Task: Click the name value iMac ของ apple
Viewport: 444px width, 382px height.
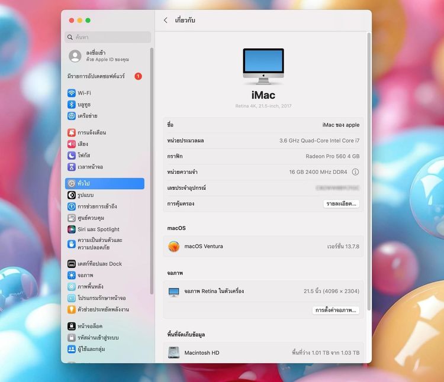Action: tap(341, 125)
